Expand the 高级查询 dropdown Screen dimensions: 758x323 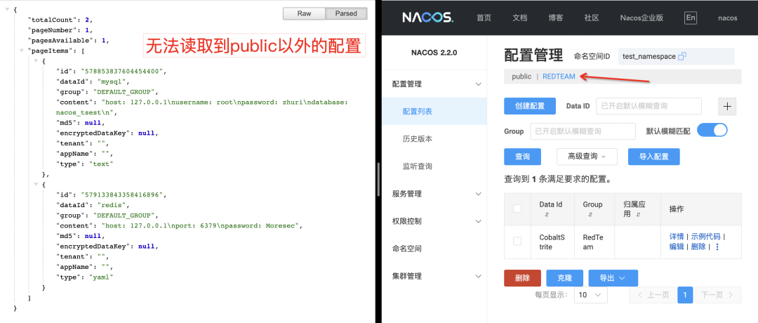point(587,156)
